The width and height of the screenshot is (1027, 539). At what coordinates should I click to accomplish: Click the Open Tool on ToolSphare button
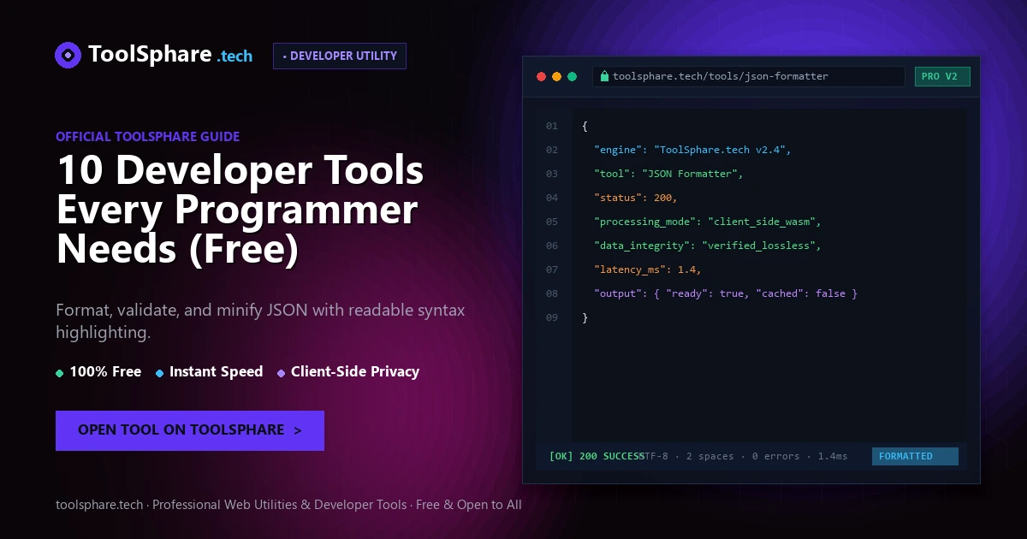point(190,430)
